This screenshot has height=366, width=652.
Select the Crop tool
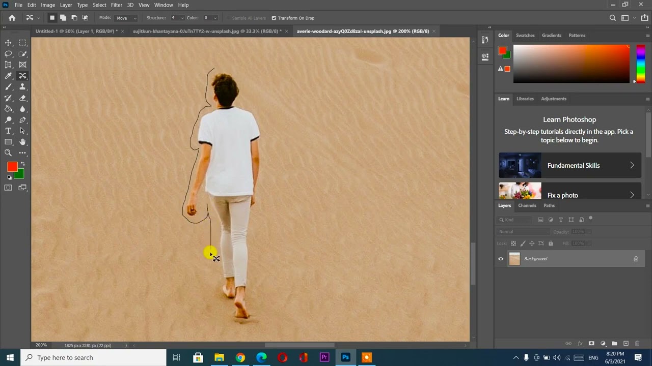(x=8, y=65)
